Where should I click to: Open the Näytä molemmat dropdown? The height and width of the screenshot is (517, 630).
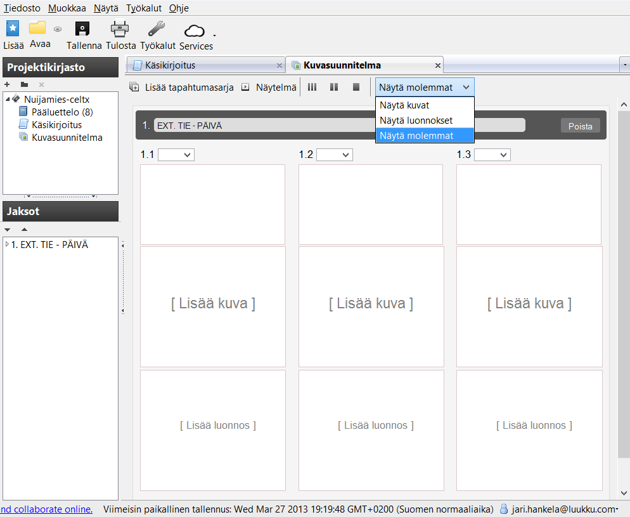click(x=425, y=88)
